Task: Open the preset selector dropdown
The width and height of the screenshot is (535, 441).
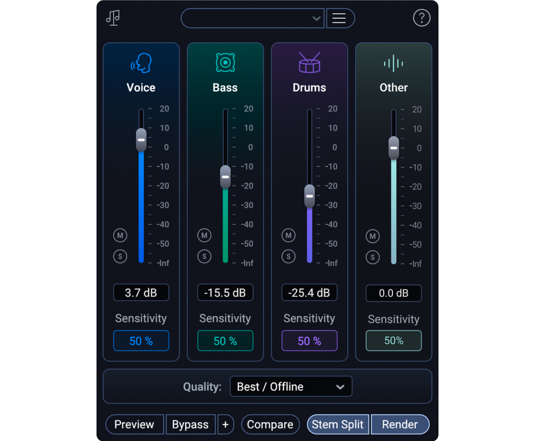Action: (252, 18)
